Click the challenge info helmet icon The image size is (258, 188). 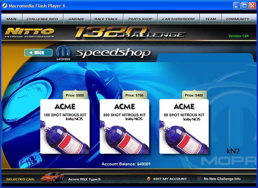[x=199, y=178]
